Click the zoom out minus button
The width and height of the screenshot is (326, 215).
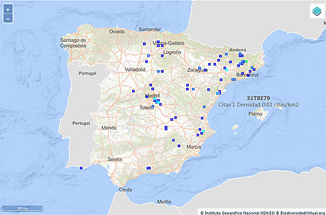coord(8,19)
